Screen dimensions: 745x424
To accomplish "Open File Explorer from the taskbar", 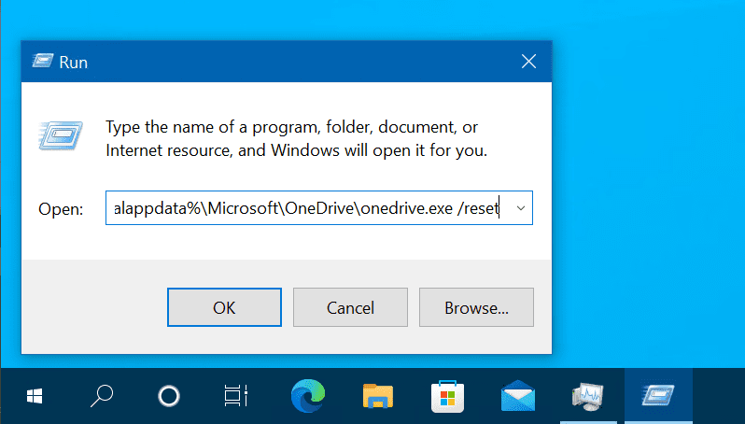I will coord(378,396).
